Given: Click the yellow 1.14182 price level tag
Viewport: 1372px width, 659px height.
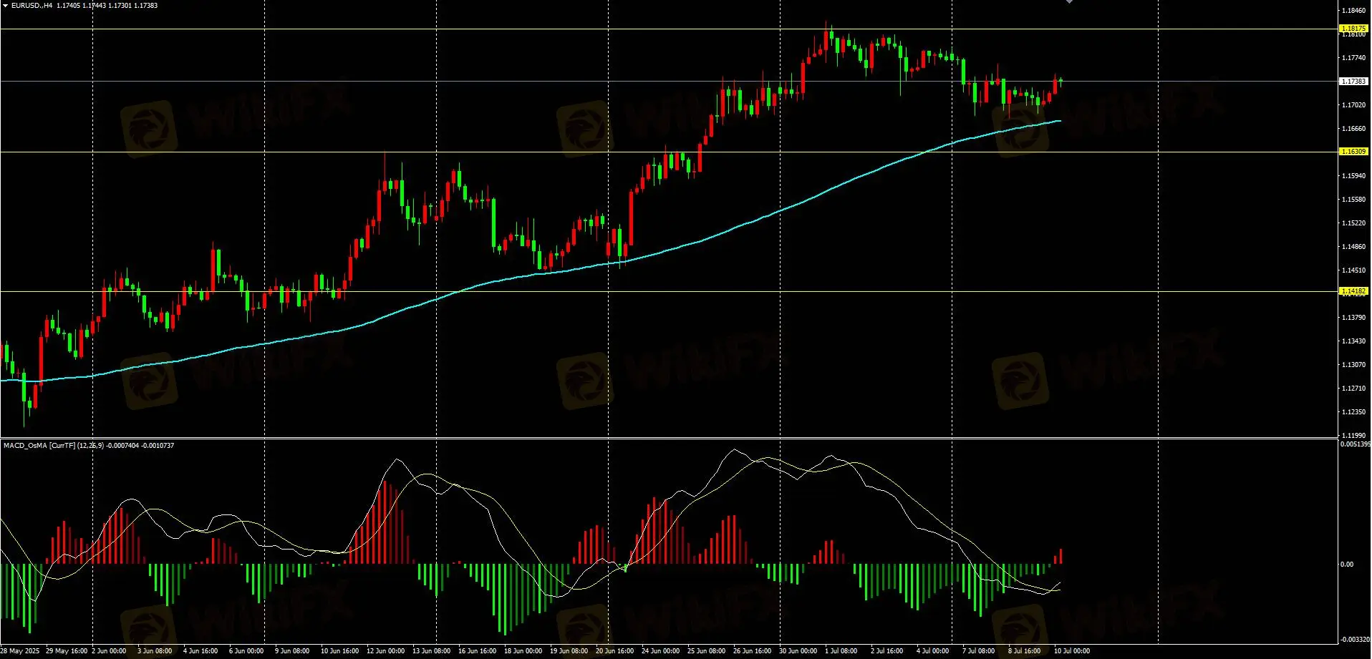Looking at the screenshot, I should [x=1353, y=291].
